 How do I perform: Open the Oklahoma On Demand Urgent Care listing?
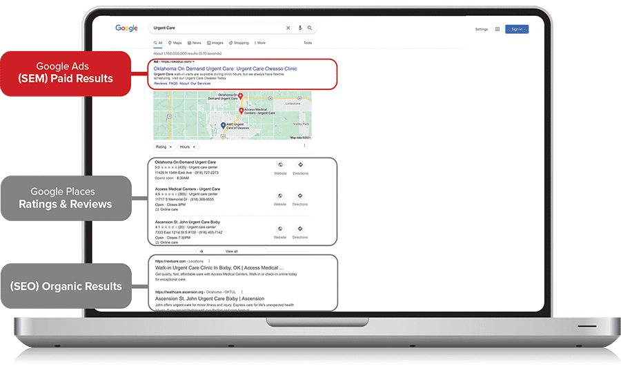[186, 162]
